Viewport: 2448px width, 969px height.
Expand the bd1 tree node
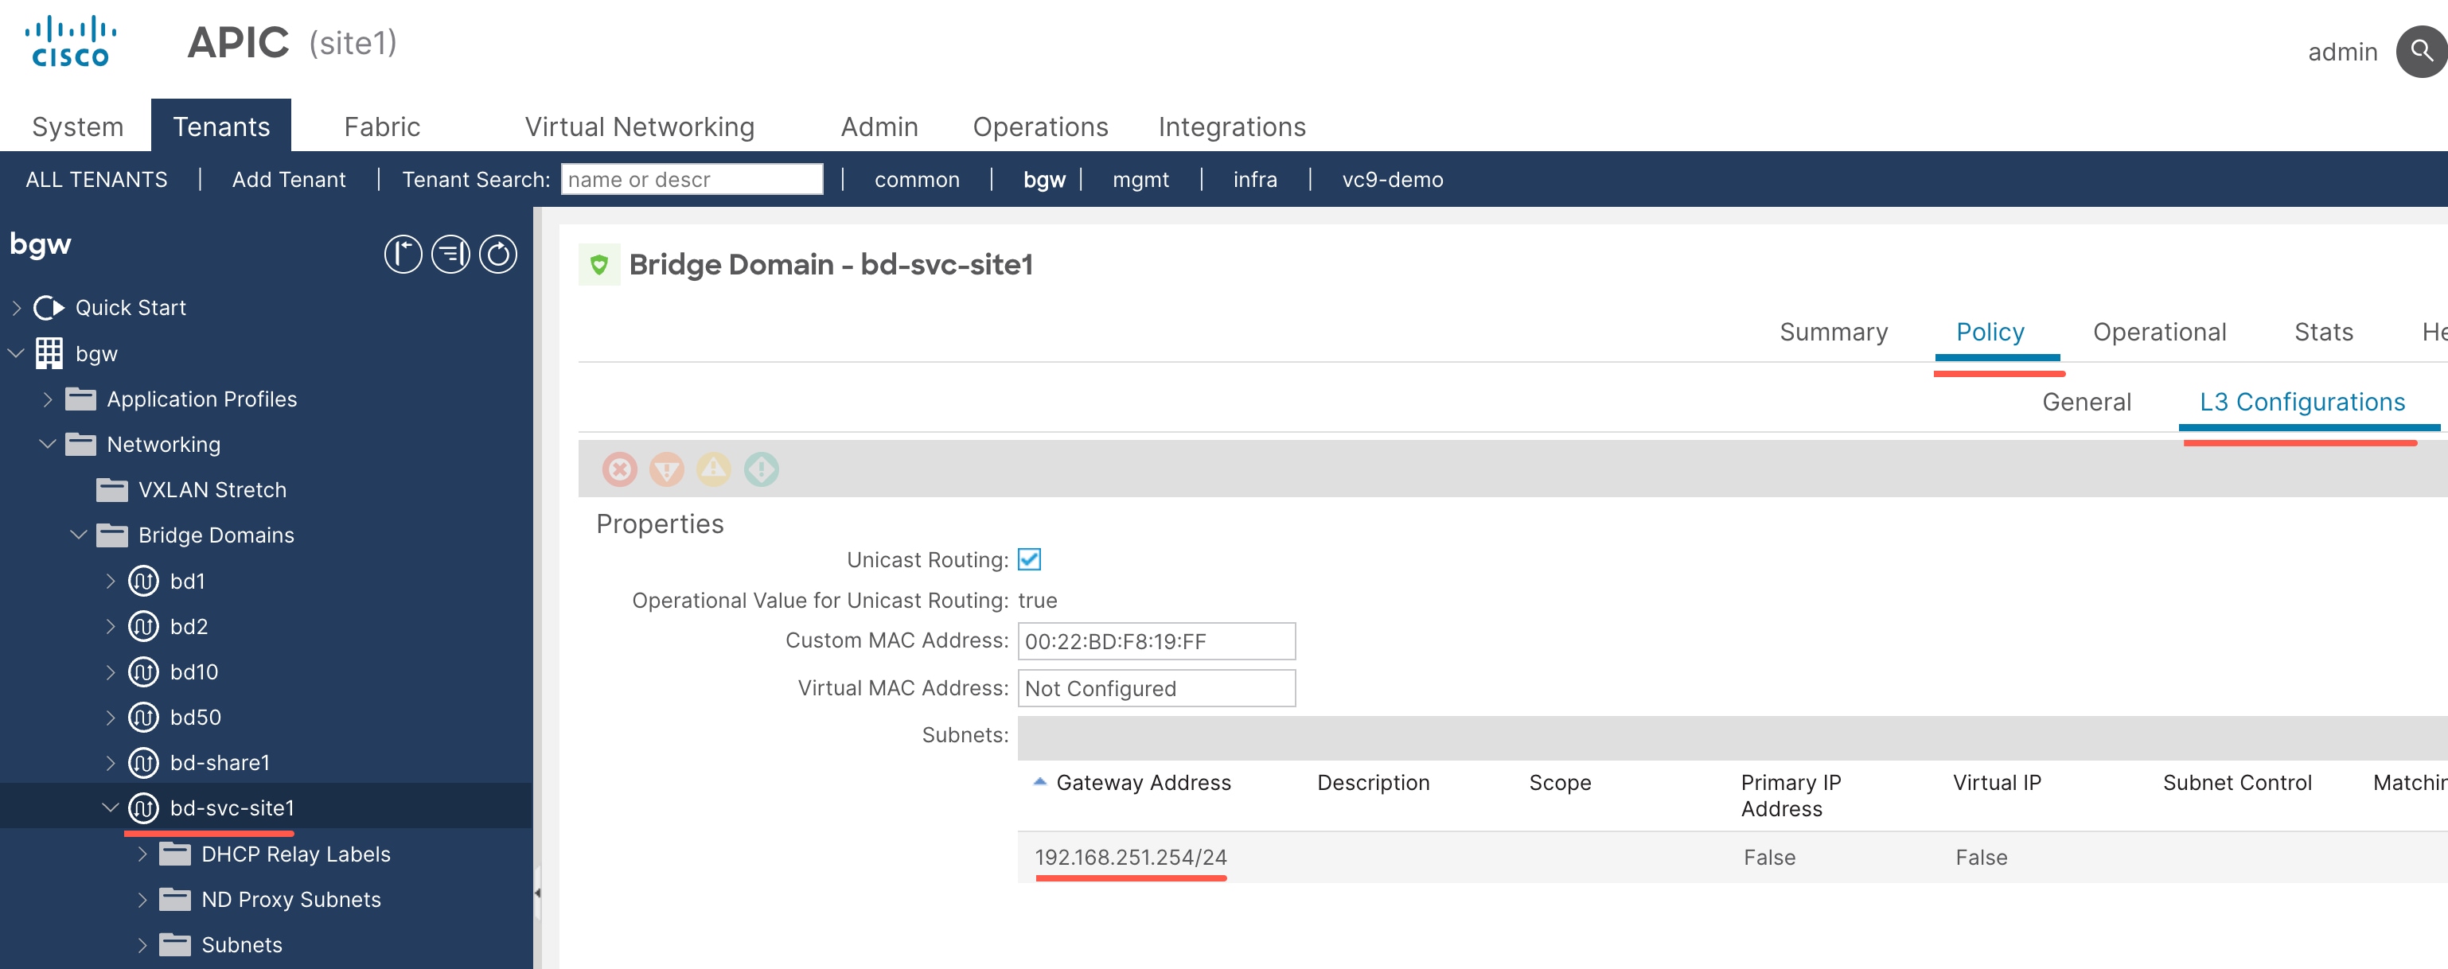pos(111,581)
